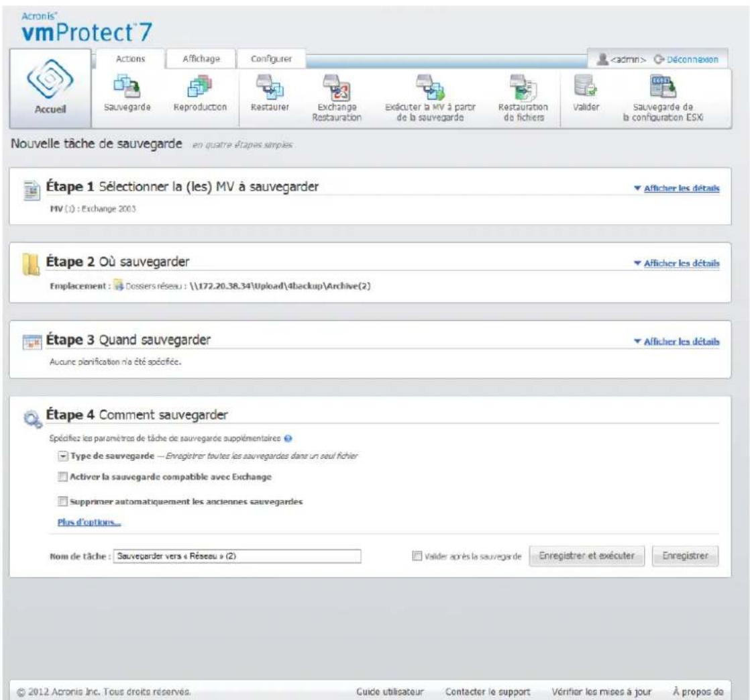Open the 'À propos de' link
This screenshot has height=700, width=750.
698,692
